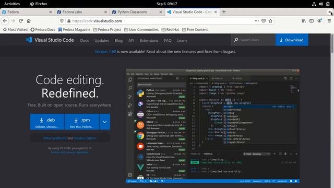The height and width of the screenshot is (188, 334).
Task: Expand the download options chevron
Action: (104, 122)
